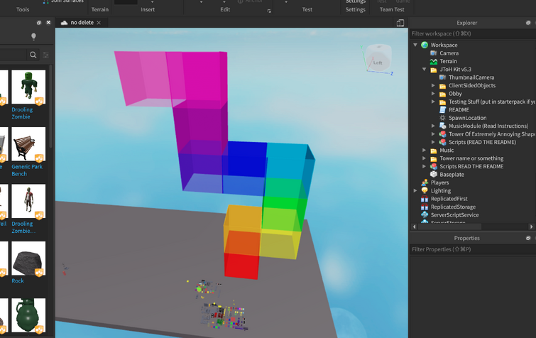Click the ClientSidedObjects folder icon
This screenshot has height=338, width=536.
pyautogui.click(x=443, y=85)
